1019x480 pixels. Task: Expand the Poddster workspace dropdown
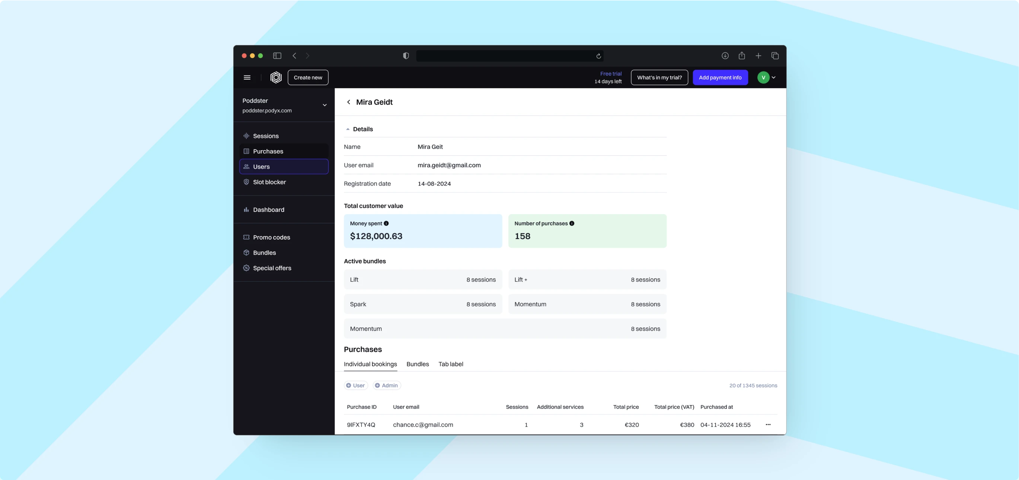tap(325, 105)
